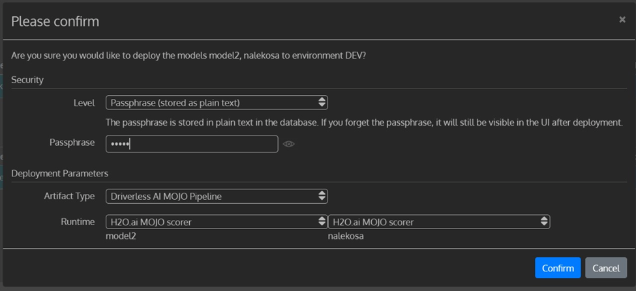Focus the Passphrase input field

tap(192, 143)
